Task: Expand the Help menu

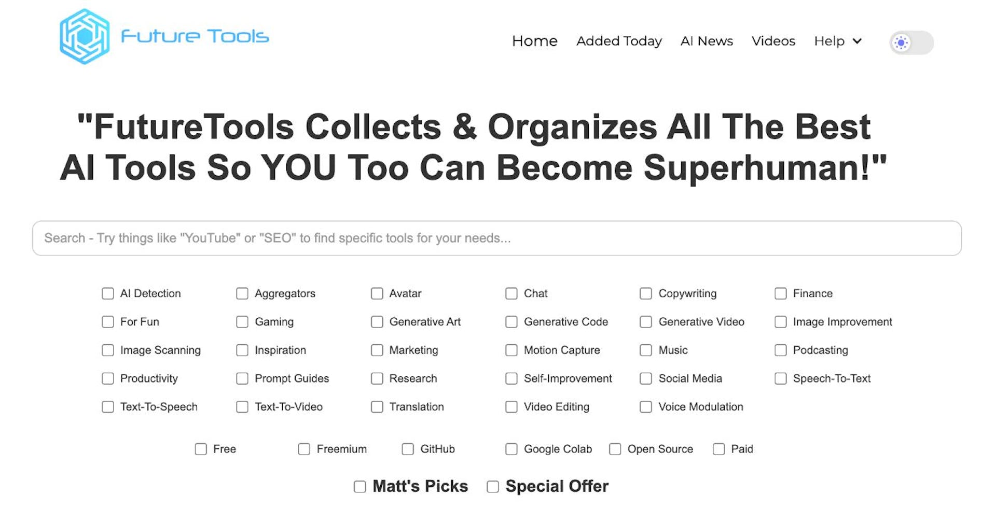Action: (x=836, y=41)
